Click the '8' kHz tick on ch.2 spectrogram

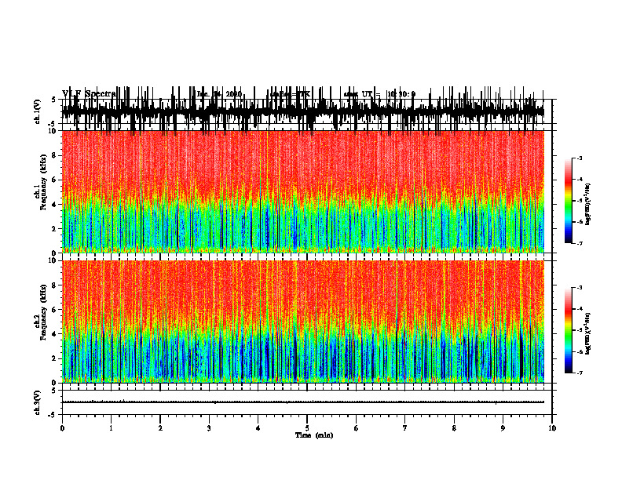pyautogui.click(x=54, y=285)
